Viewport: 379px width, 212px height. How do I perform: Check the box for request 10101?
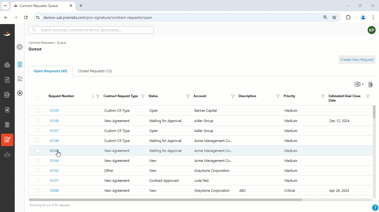(x=38, y=180)
